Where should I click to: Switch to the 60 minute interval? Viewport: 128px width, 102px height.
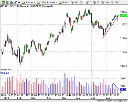pyautogui.click(x=96, y=2)
